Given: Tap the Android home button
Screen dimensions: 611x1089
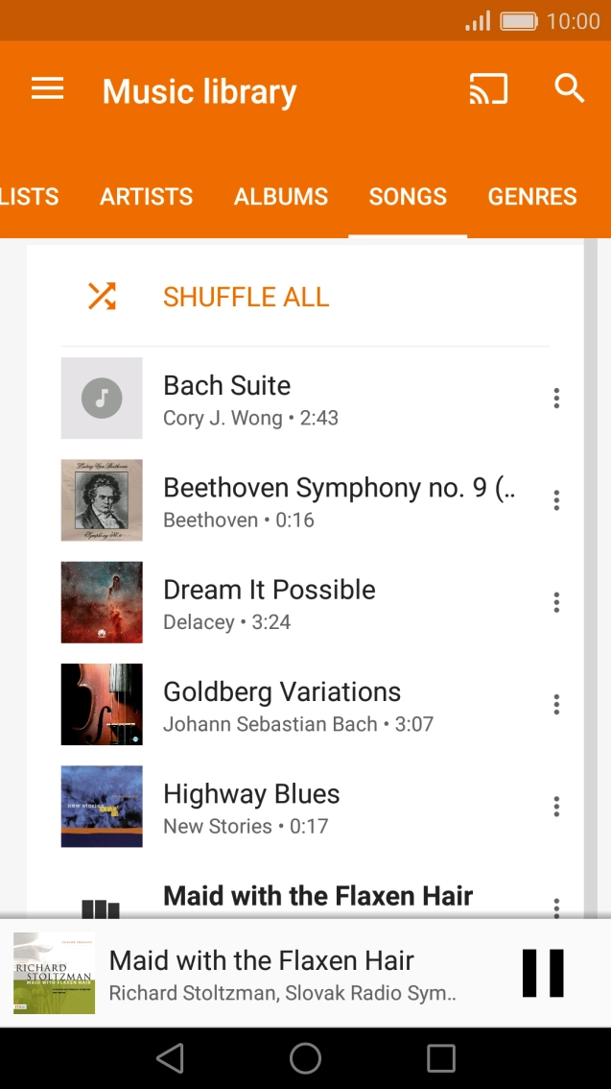Looking at the screenshot, I should click(305, 1059).
